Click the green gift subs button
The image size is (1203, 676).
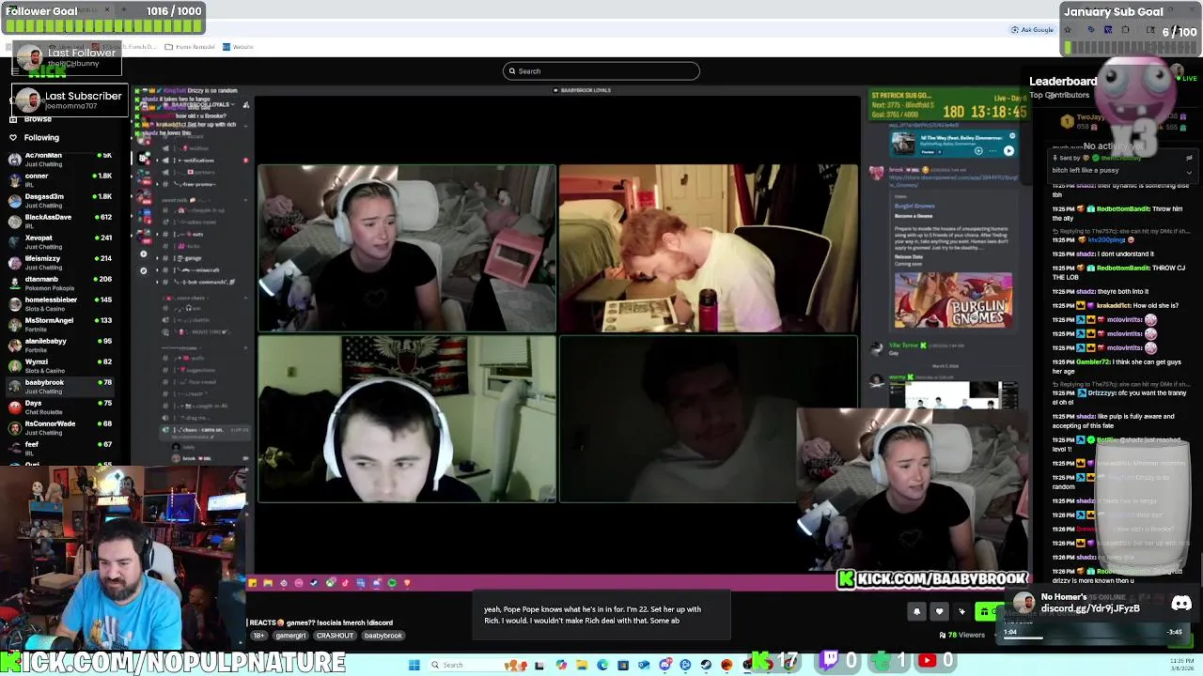989,612
